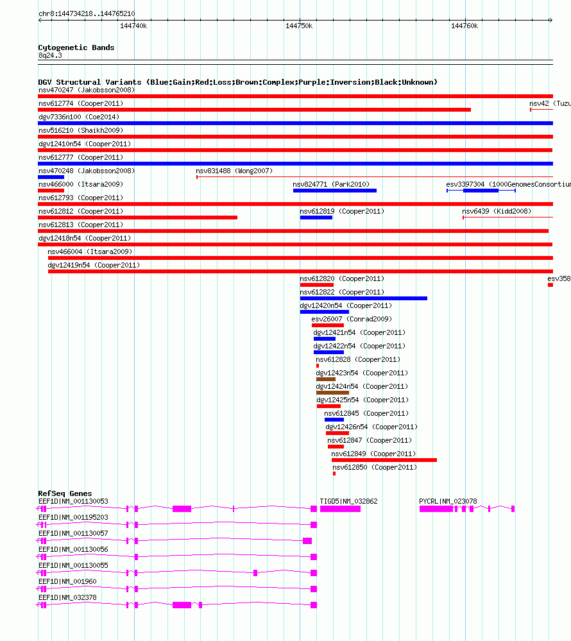This screenshot has height=641, width=571.
Task: Select the nsv612774 (Cooper2011) label
Action: click(x=81, y=103)
